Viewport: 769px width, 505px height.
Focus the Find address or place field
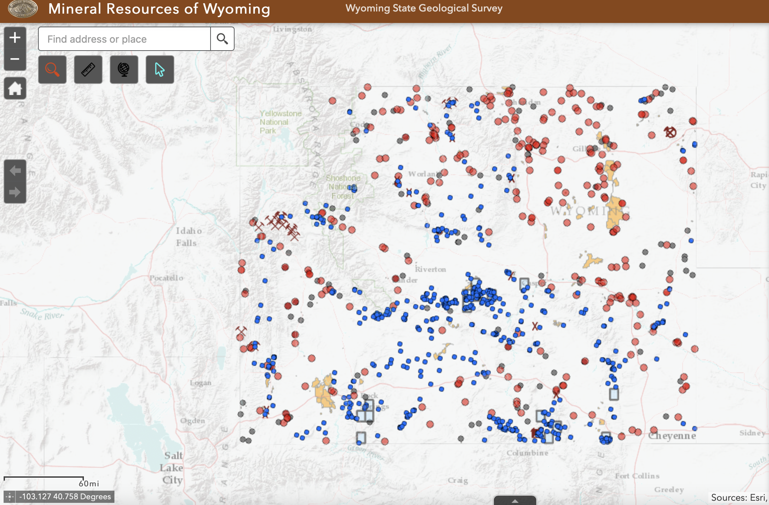(124, 39)
